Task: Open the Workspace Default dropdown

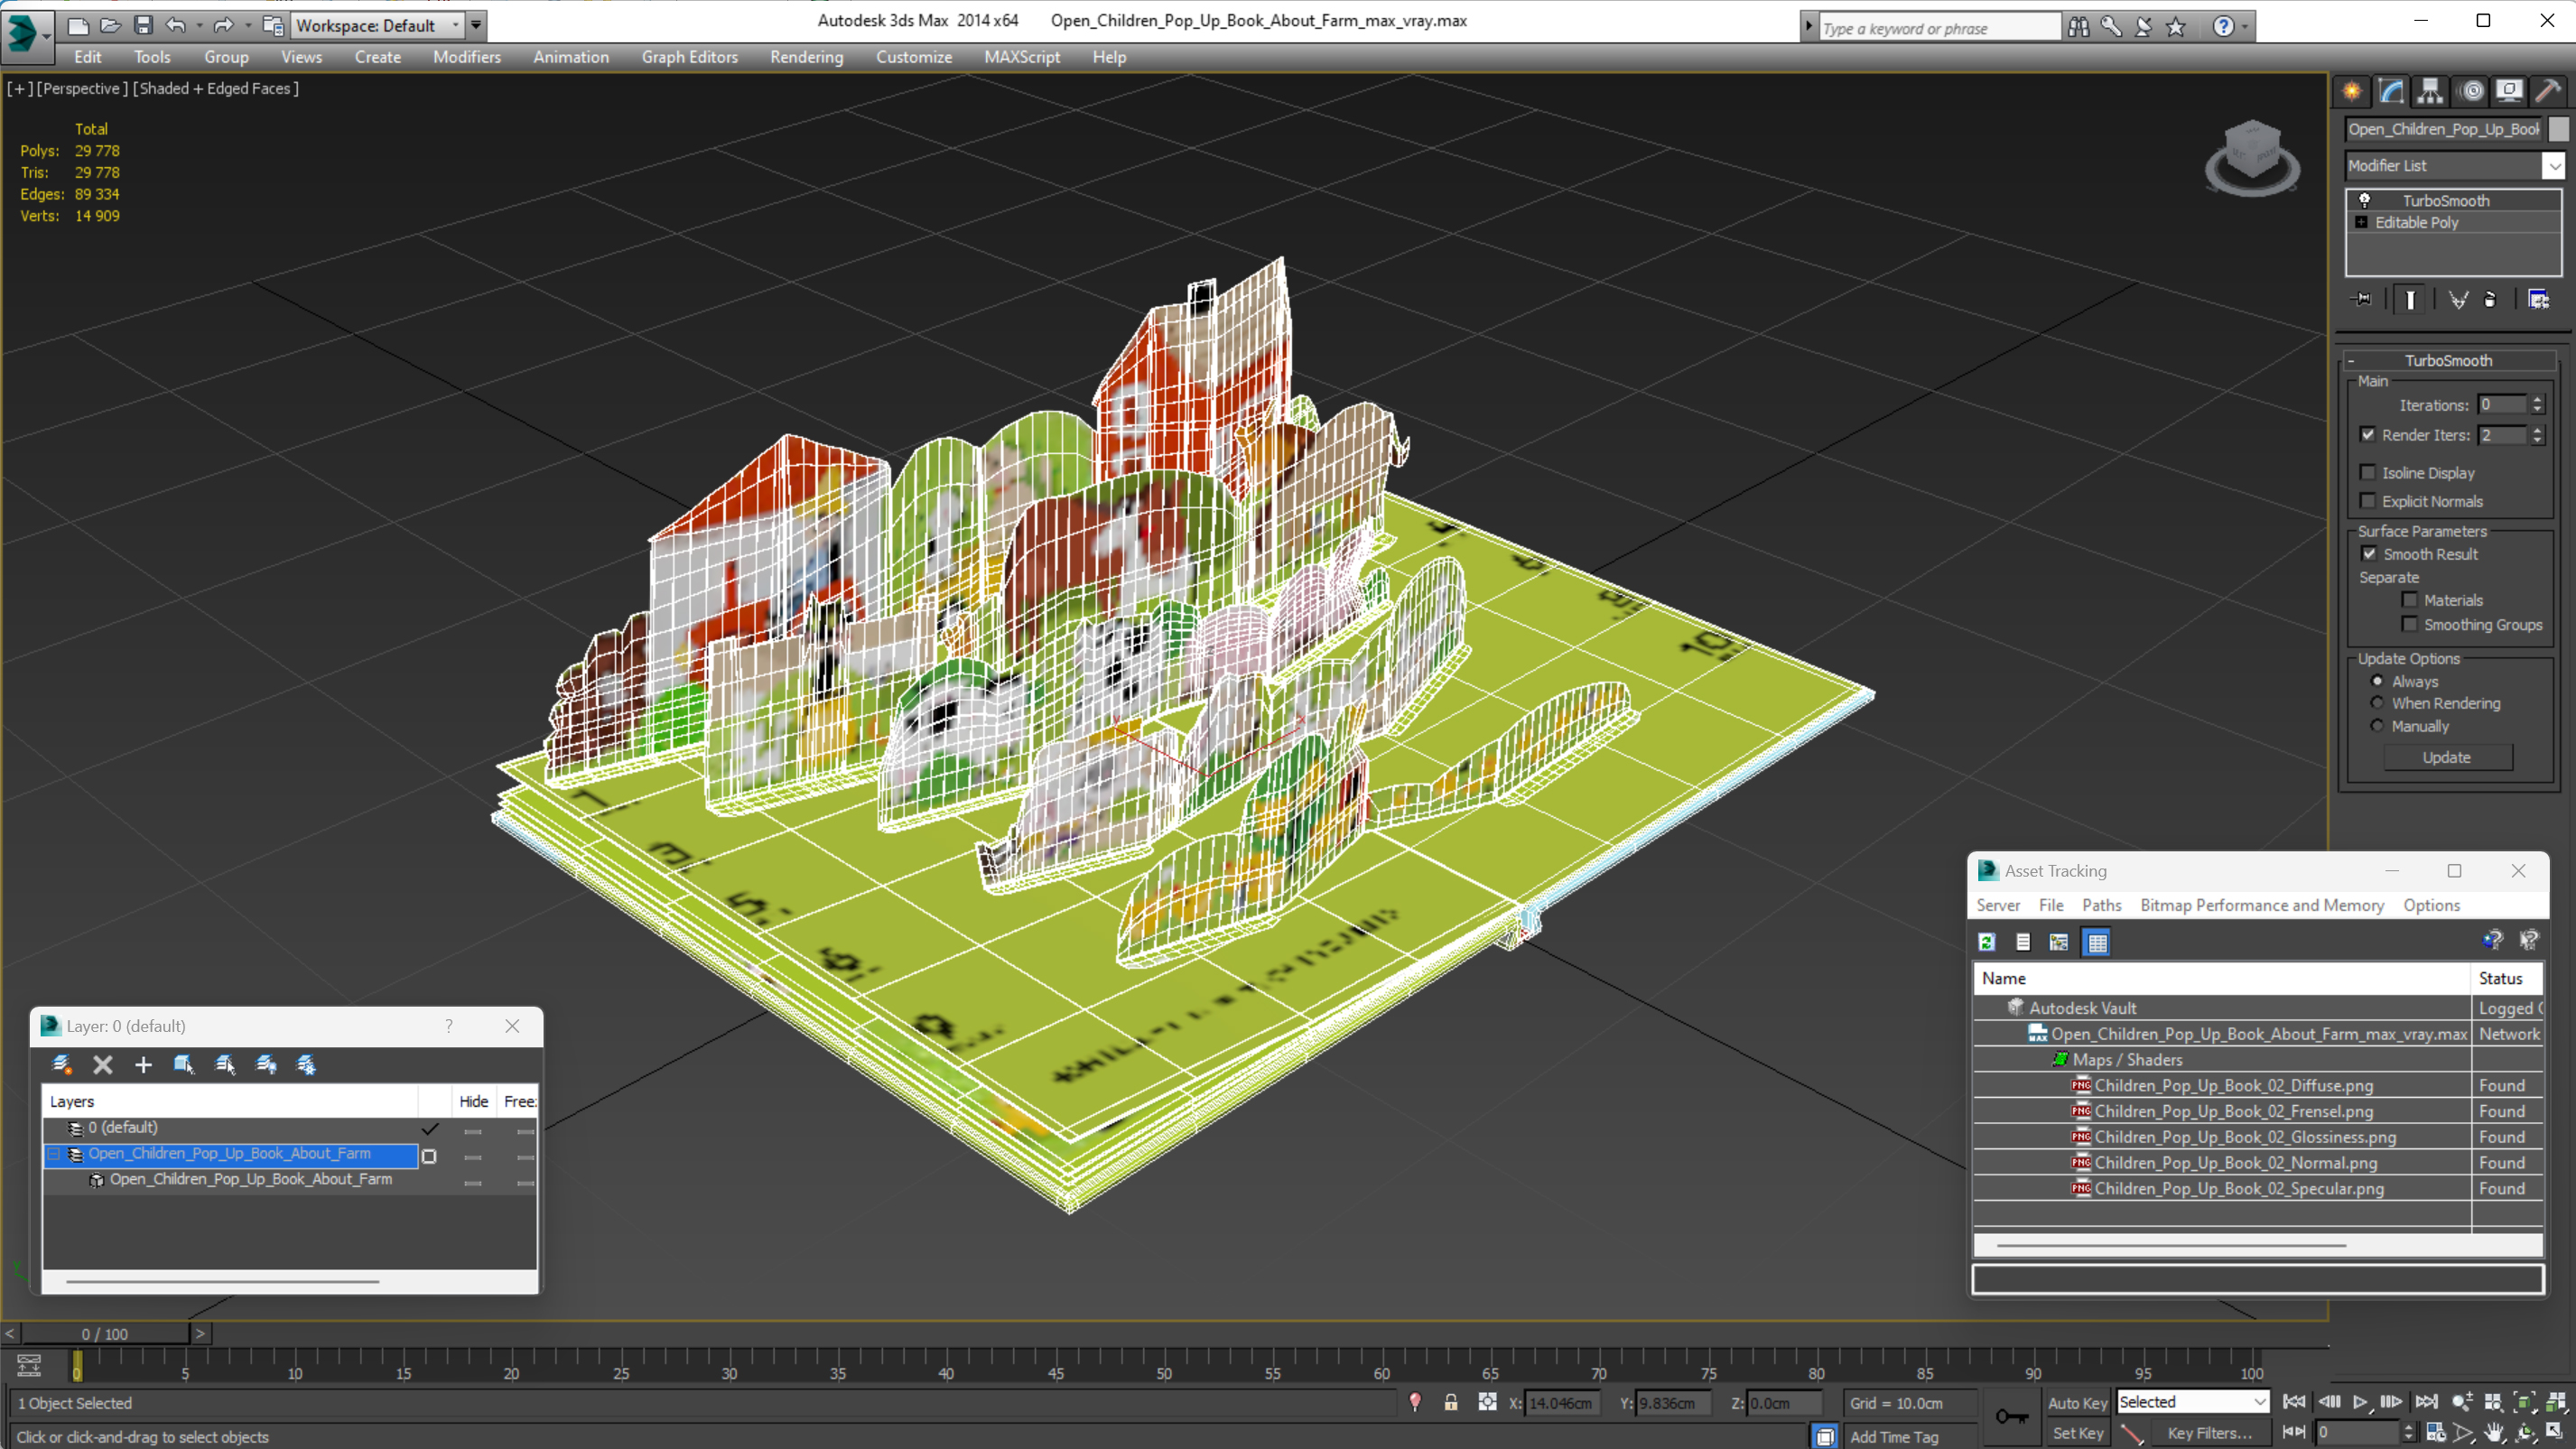Action: (x=377, y=25)
